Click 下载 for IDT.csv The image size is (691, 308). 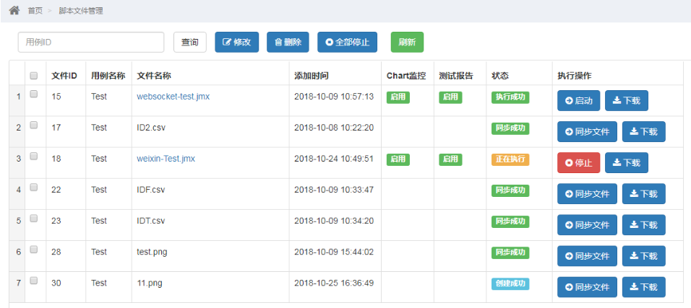643,225
